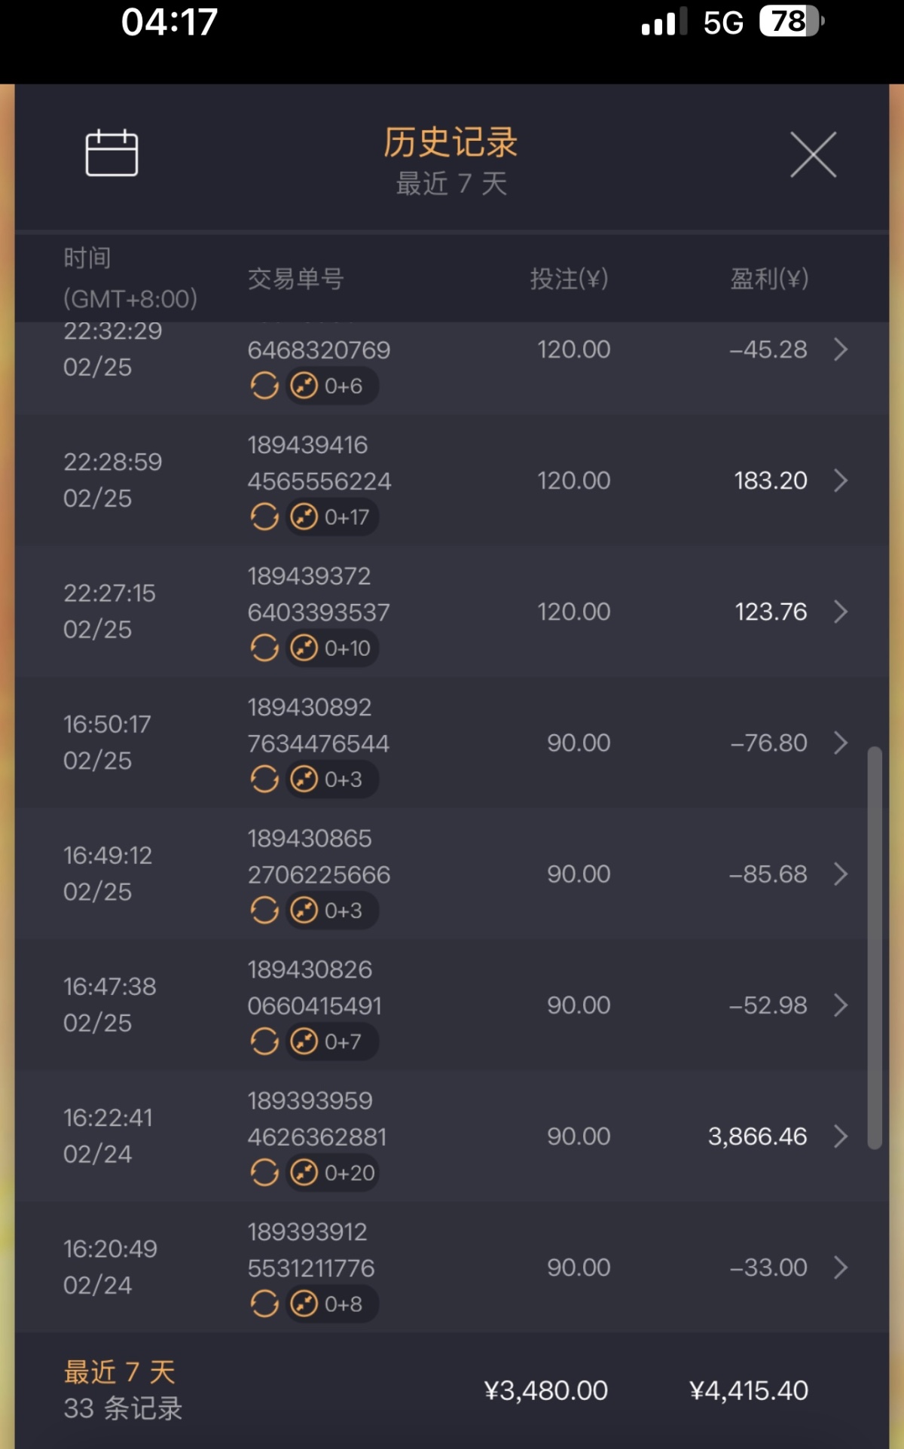Image resolution: width=904 pixels, height=1449 pixels.
Task: Click the 投注(¥) column header
Action: pos(569,279)
